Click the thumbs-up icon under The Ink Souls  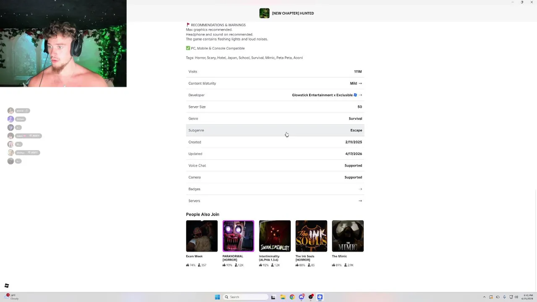click(297, 265)
